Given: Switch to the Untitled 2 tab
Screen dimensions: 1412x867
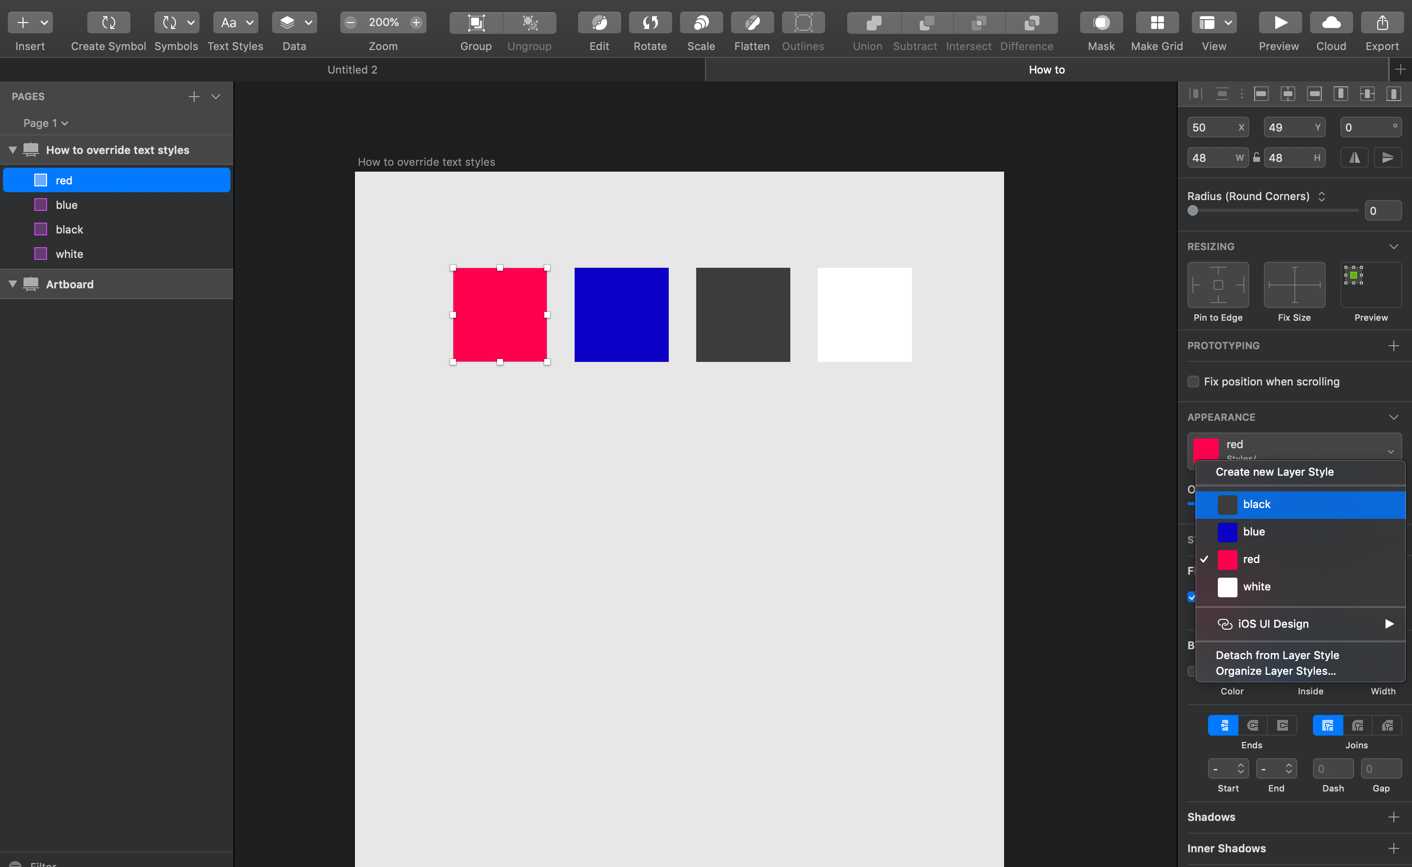Looking at the screenshot, I should tap(352, 69).
